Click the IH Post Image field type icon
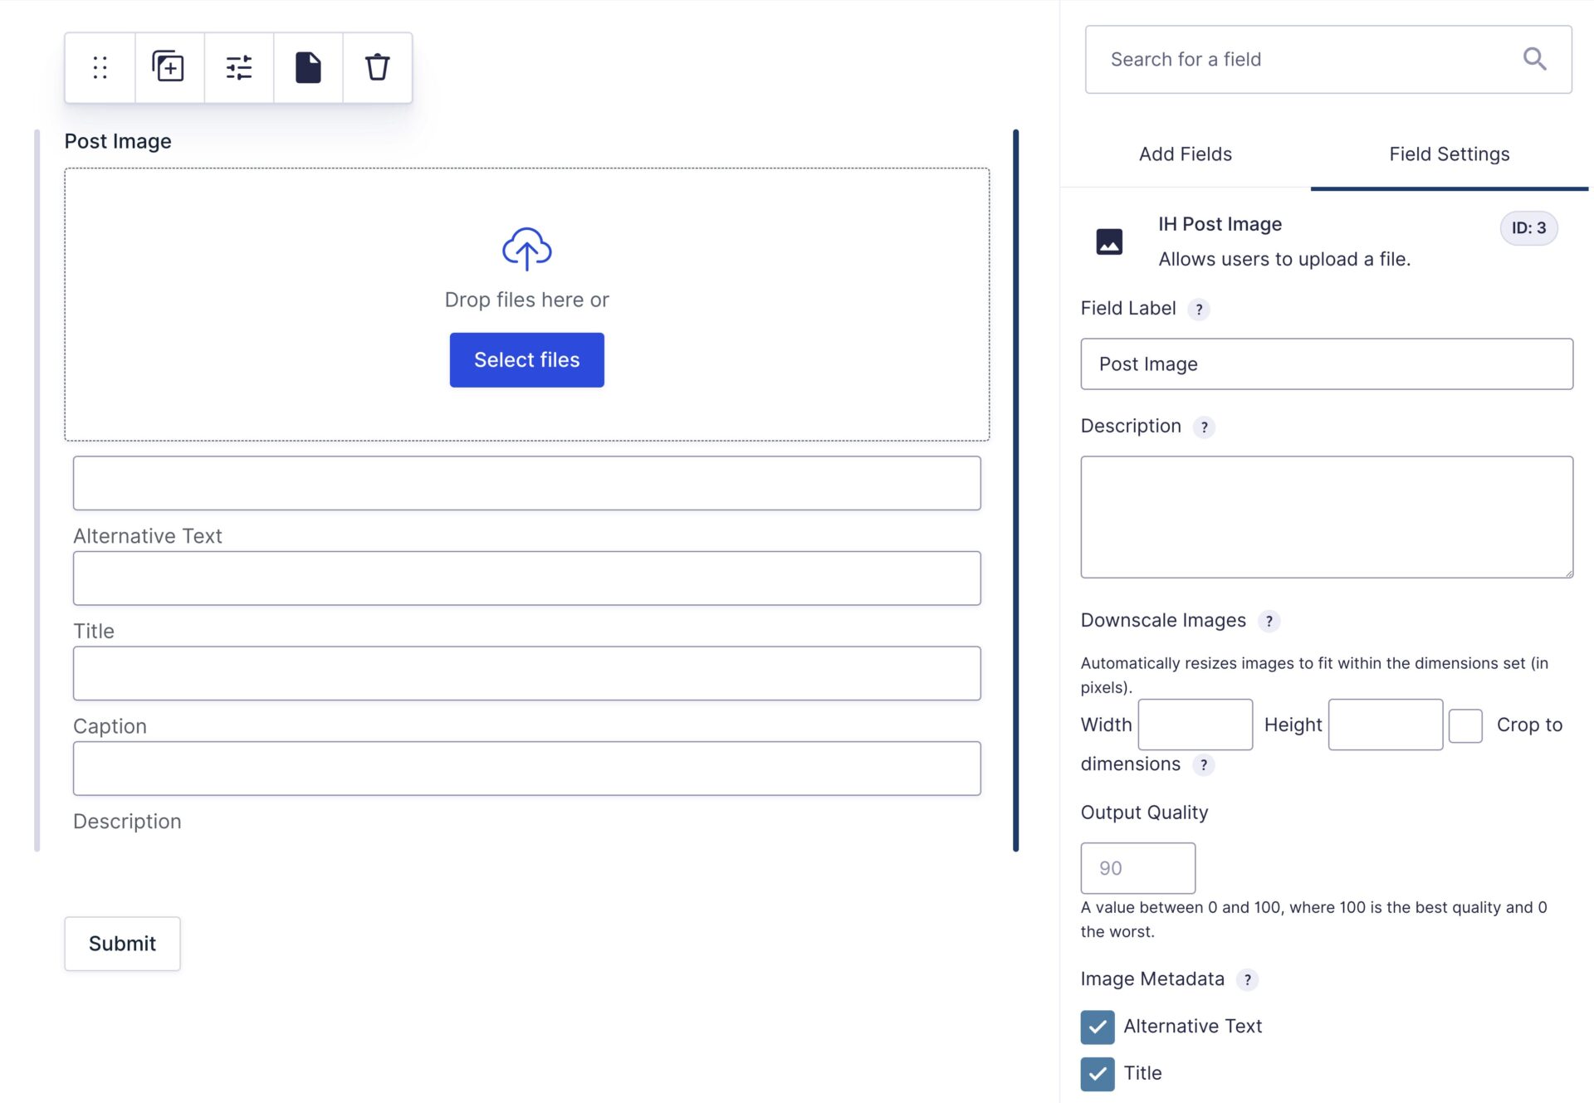 click(x=1110, y=241)
